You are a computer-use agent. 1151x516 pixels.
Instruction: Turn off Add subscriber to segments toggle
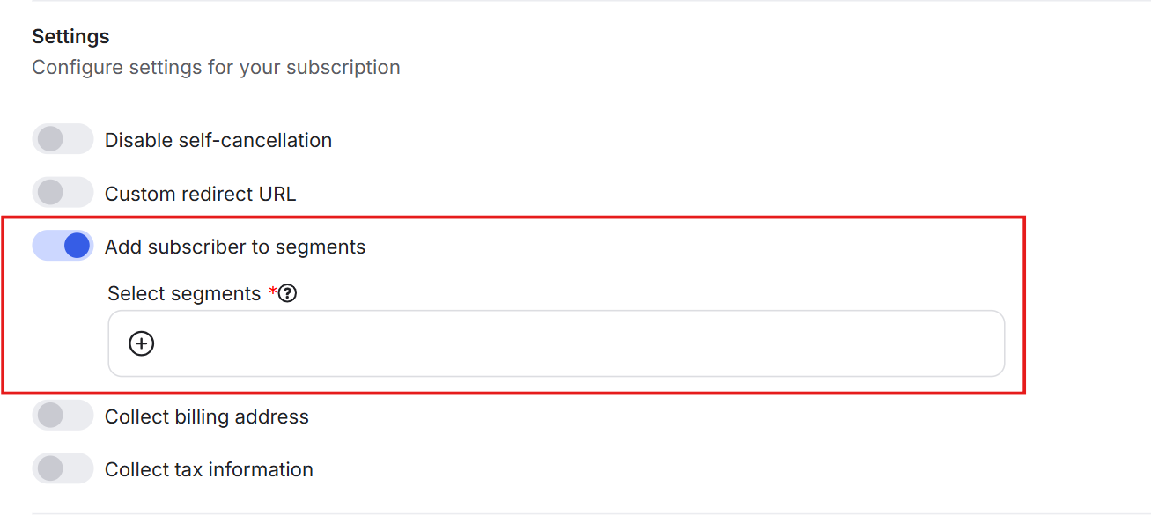(63, 246)
